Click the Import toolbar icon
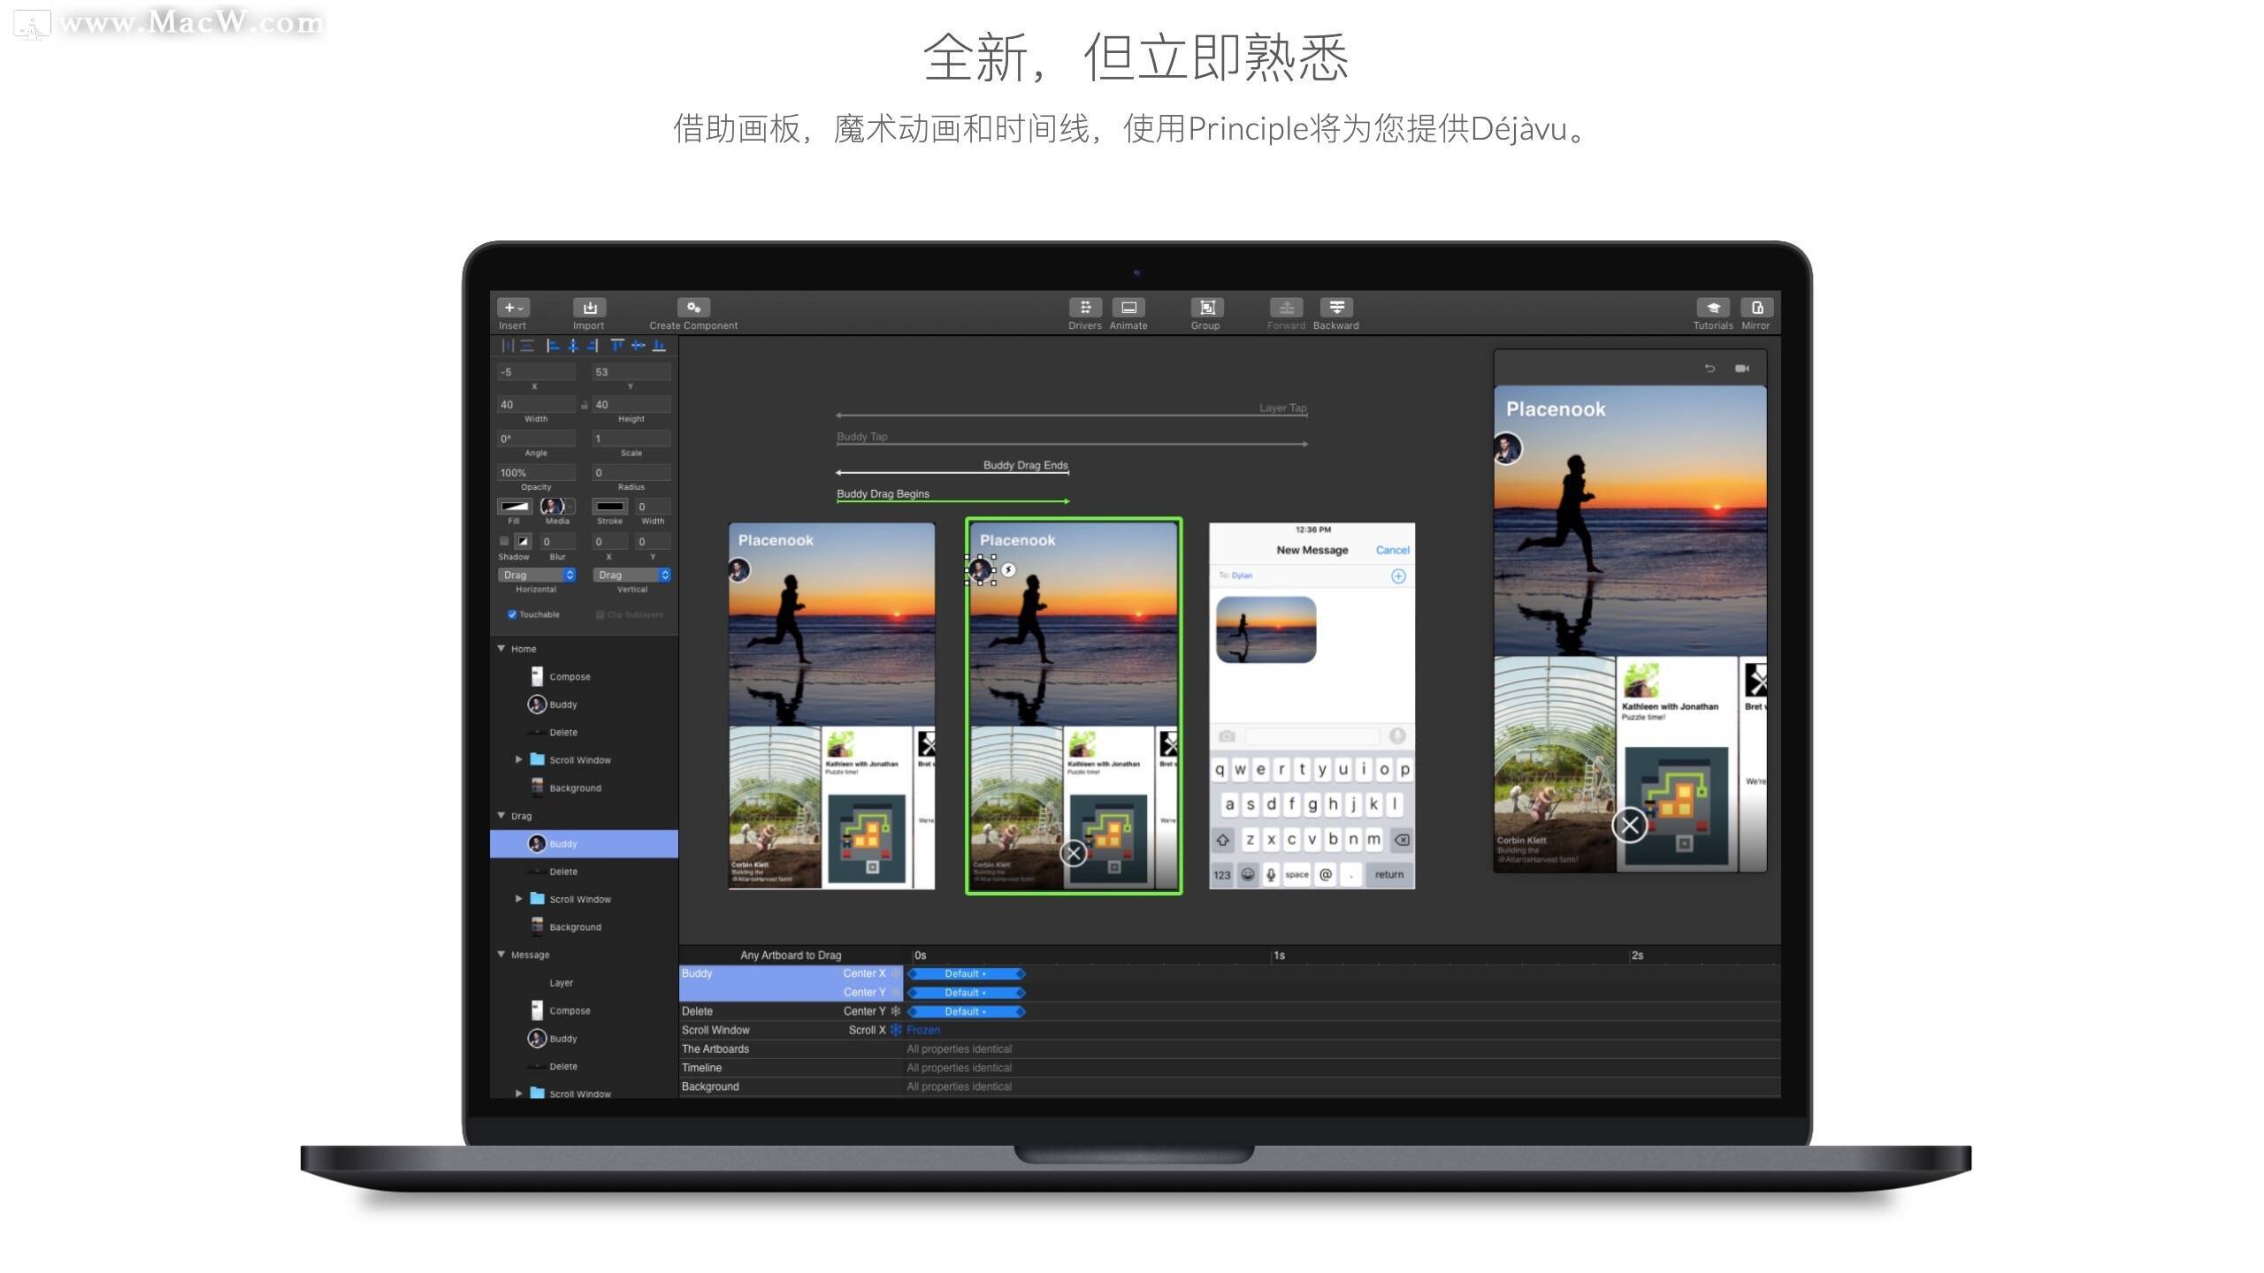 tap(589, 308)
